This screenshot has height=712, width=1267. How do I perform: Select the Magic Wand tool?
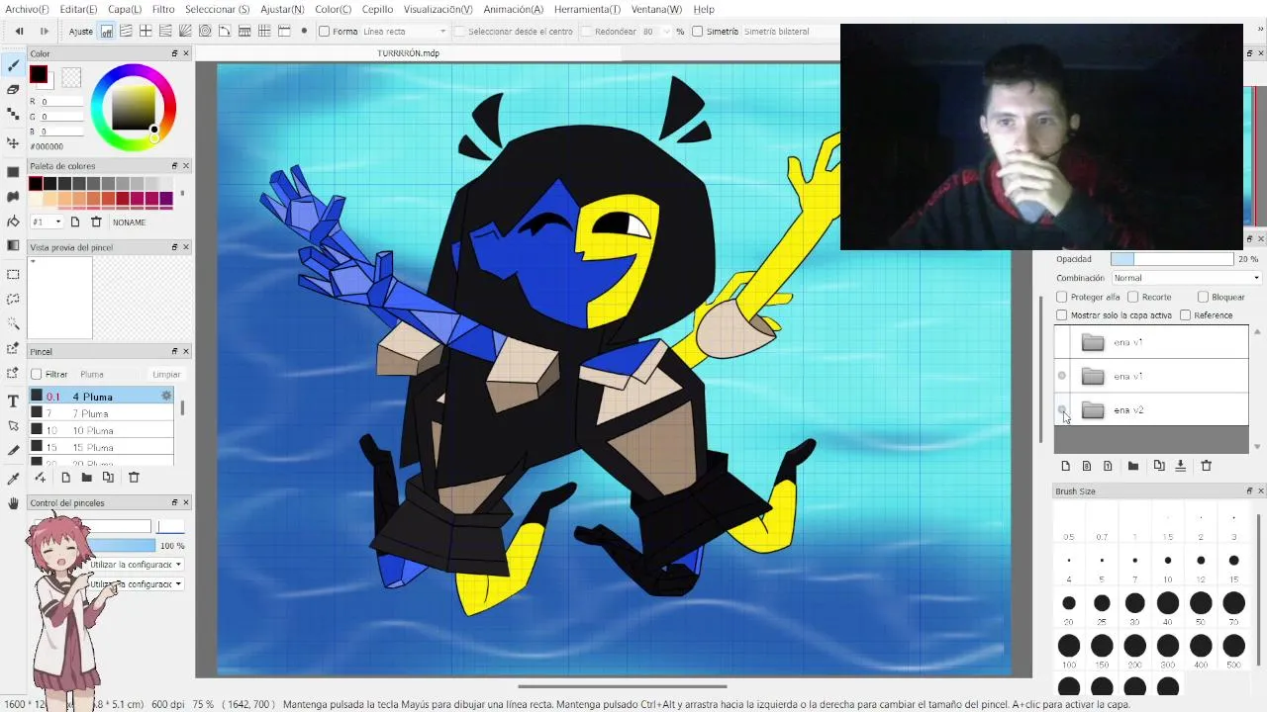click(x=13, y=323)
